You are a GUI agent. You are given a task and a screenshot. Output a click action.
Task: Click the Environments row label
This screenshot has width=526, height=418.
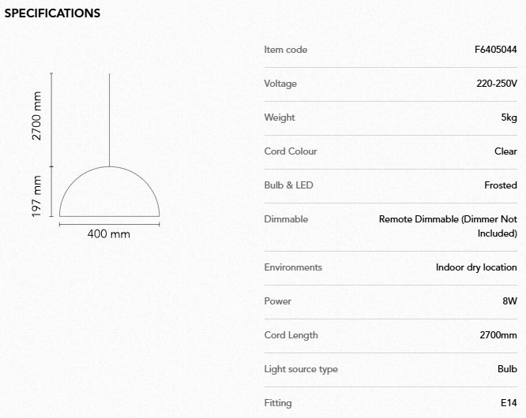pos(293,267)
